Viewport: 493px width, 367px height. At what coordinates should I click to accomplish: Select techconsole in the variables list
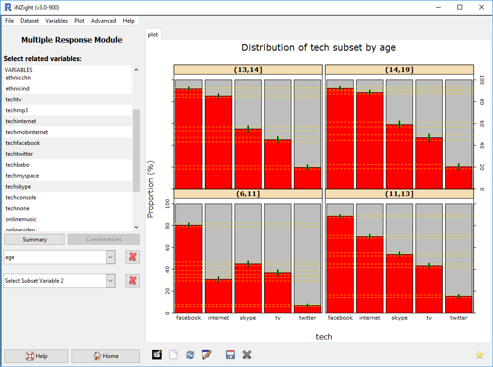point(21,197)
